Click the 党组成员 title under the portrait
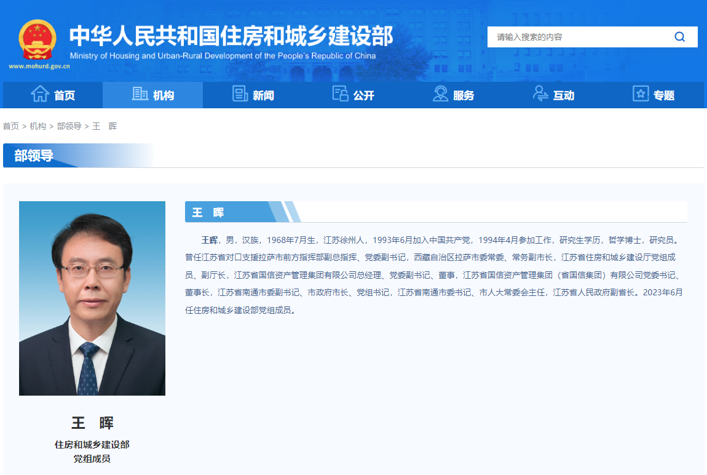The height and width of the screenshot is (475, 707). (x=92, y=459)
